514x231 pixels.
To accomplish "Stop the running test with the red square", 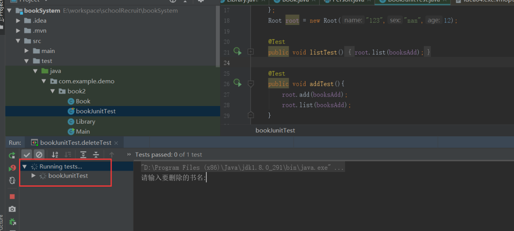I will [x=12, y=197].
